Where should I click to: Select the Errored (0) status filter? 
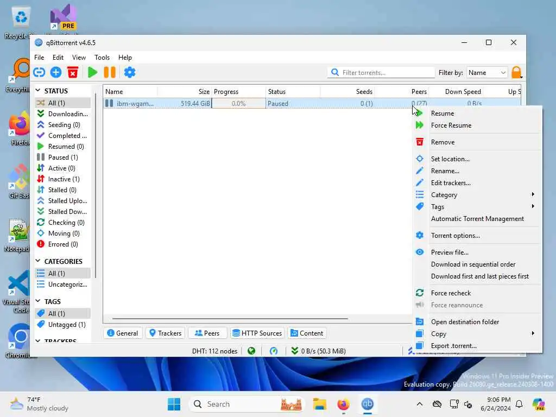[63, 244]
